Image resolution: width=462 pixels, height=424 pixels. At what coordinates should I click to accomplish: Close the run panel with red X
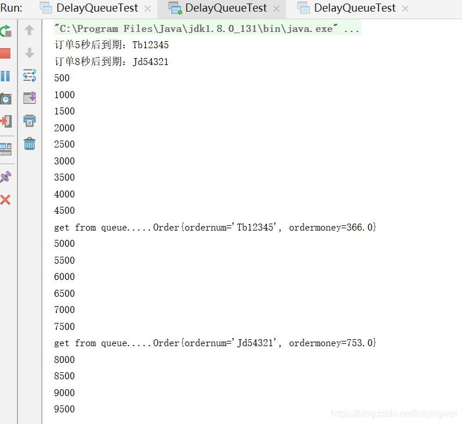click(5, 200)
